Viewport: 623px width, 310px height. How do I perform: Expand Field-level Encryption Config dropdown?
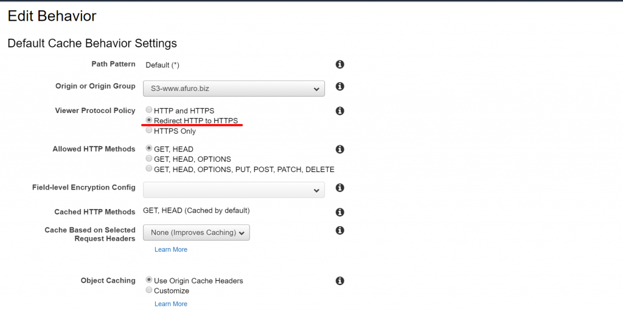(x=234, y=190)
